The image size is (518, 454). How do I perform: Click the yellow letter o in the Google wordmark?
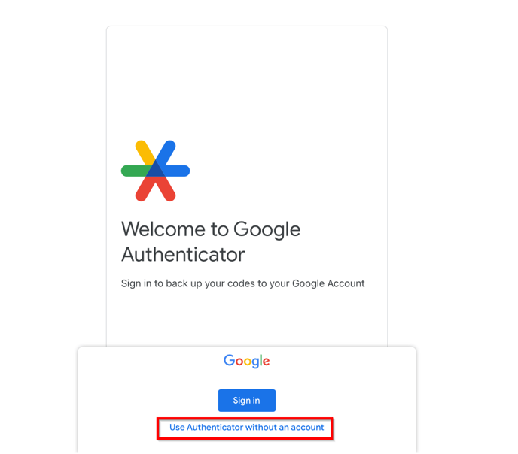[x=248, y=362]
